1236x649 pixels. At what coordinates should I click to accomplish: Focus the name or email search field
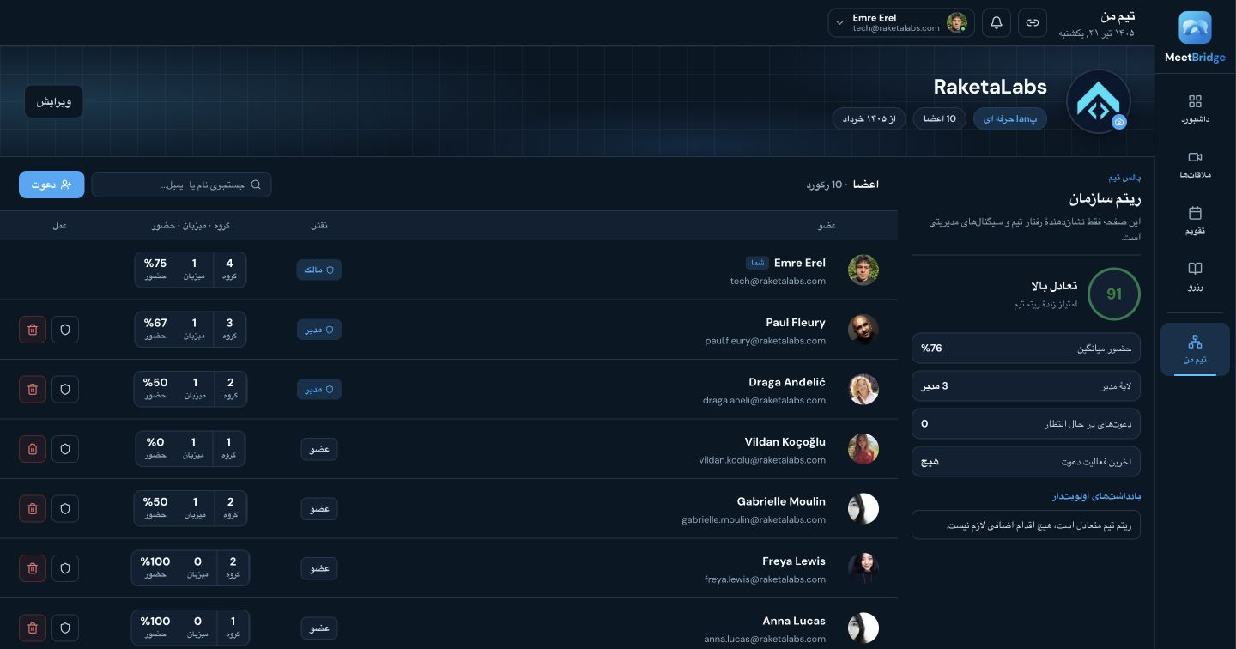pyautogui.click(x=182, y=185)
